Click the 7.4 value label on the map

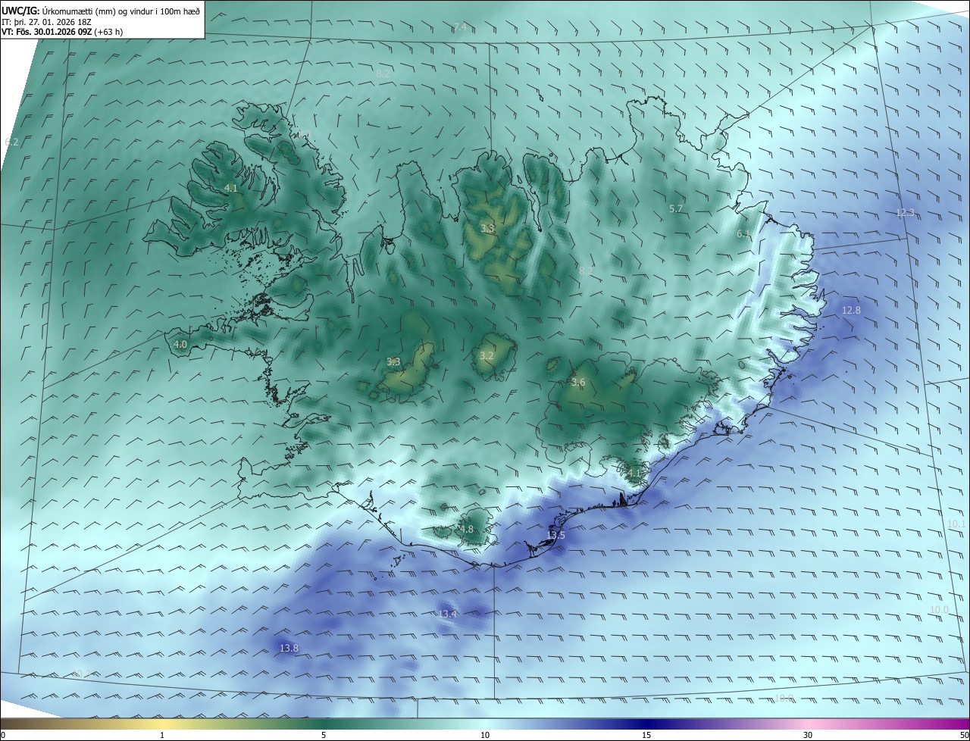click(x=460, y=27)
